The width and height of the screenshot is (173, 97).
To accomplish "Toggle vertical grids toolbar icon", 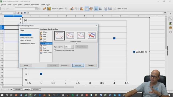I will tap(100, 9).
